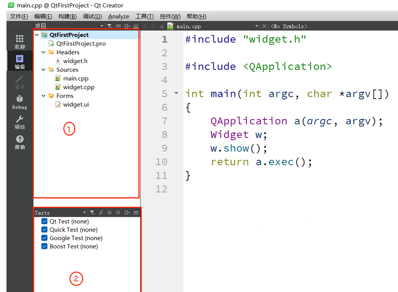Select the Forms folder icon

click(51, 96)
